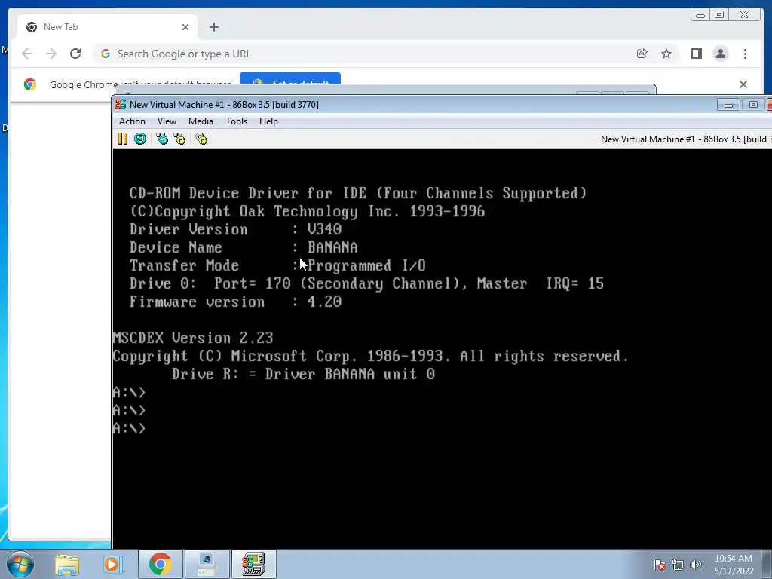Open the Action Center flag icon
Image resolution: width=772 pixels, height=579 pixels.
660,565
